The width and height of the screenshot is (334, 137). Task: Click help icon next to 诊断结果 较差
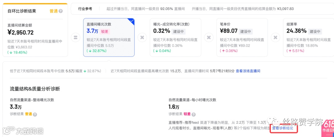click(x=194, y=114)
